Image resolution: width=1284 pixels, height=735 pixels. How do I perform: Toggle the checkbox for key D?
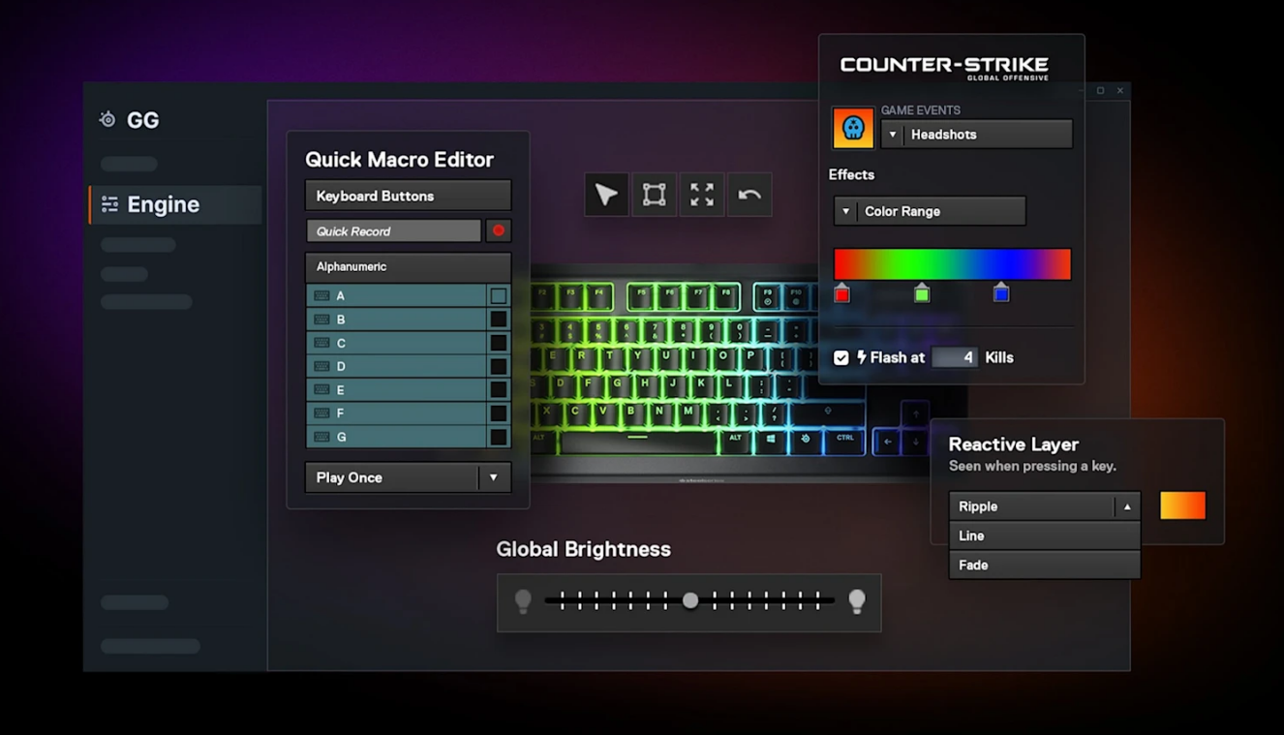(498, 366)
